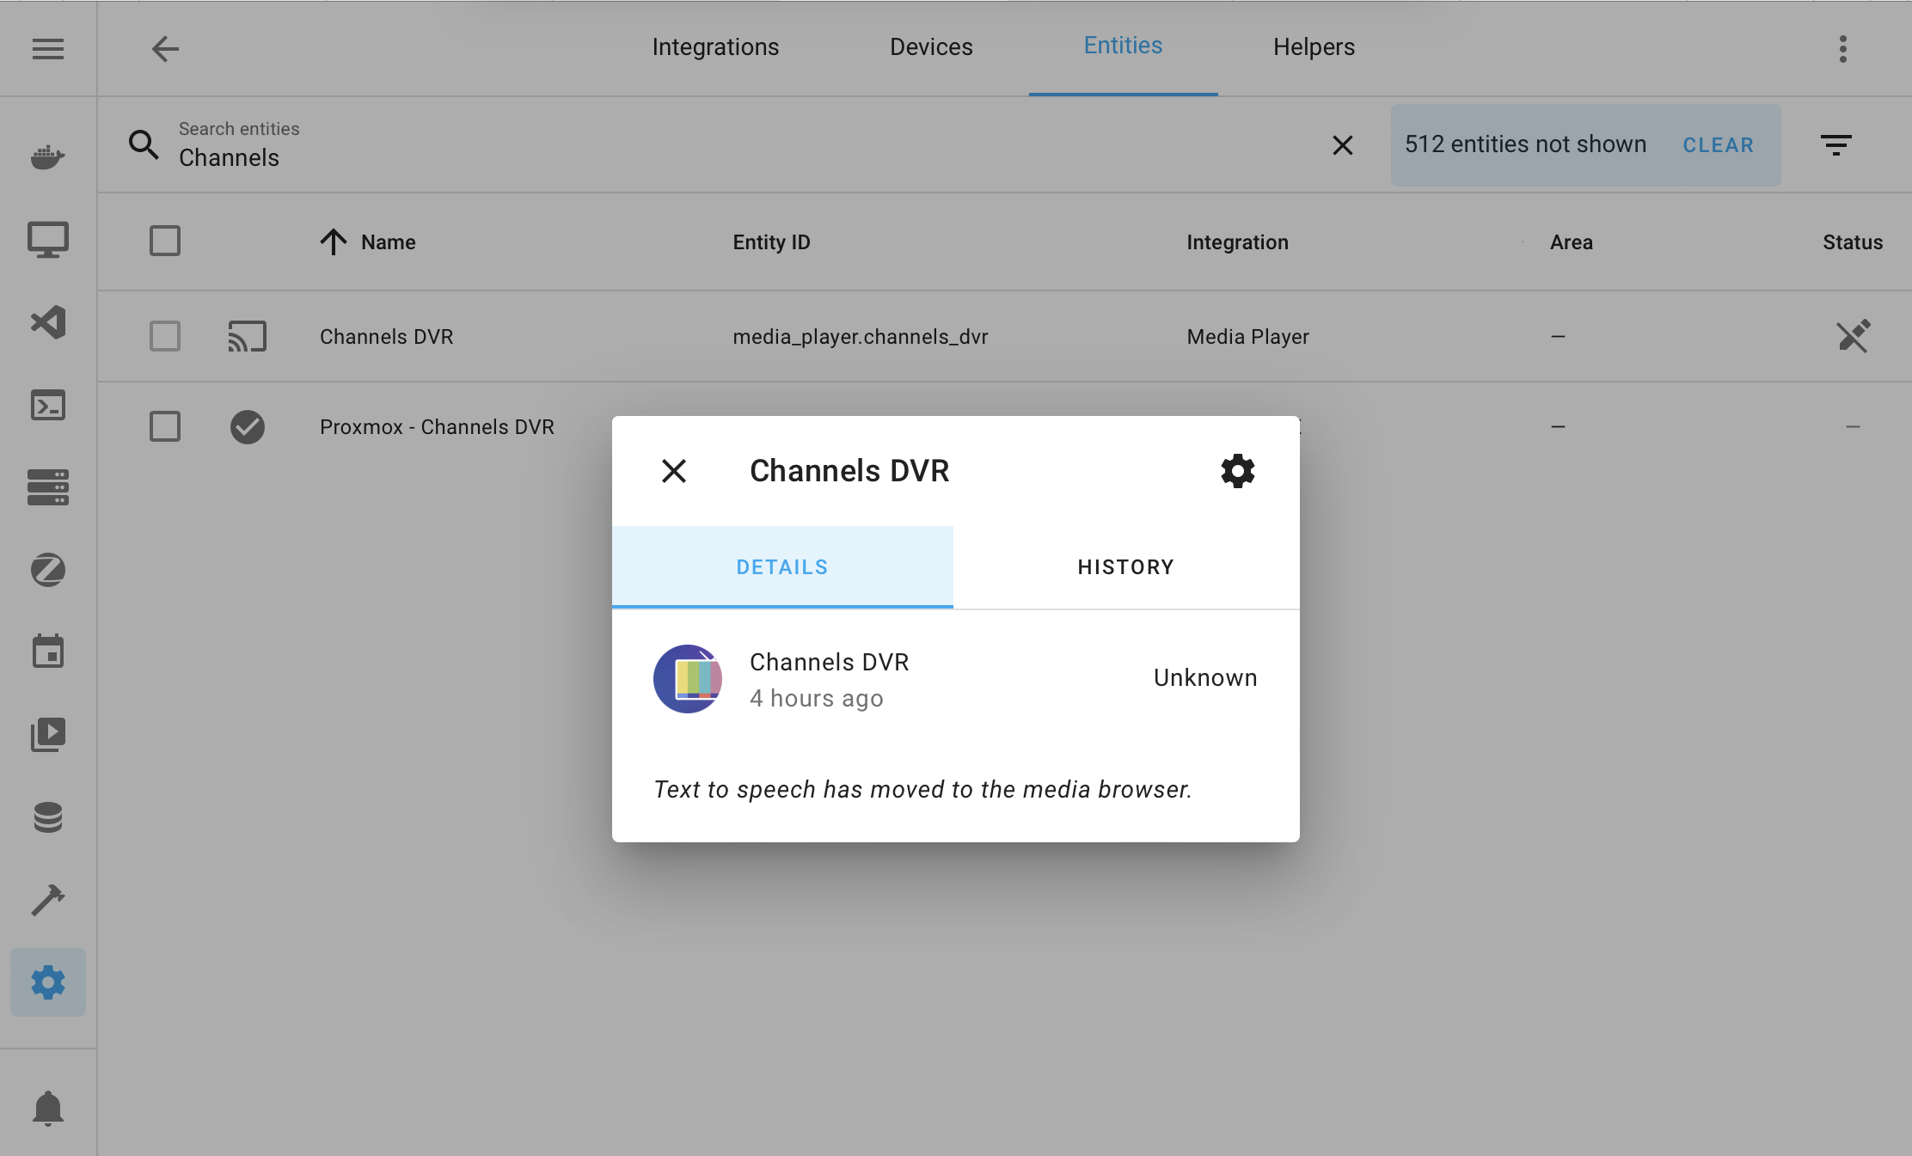Open notifications bell in sidebar
The image size is (1912, 1156).
click(48, 1109)
